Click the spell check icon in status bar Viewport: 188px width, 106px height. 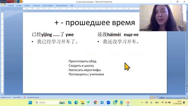pyautogui.click(x=24, y=97)
